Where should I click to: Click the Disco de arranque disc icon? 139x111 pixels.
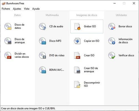tap(8, 41)
